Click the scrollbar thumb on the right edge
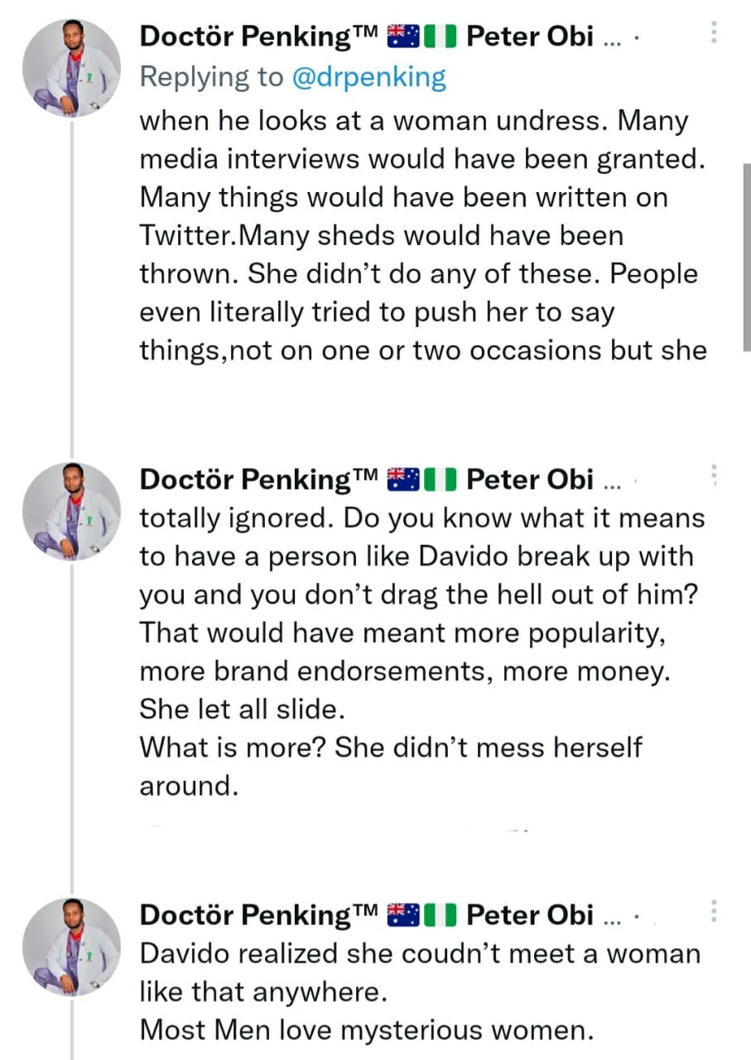Screen dimensions: 751x1060 pyautogui.click(x=746, y=257)
